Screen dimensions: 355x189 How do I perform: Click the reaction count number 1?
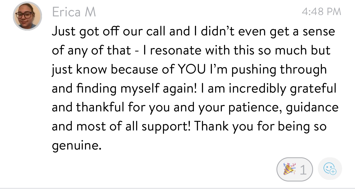(303, 170)
